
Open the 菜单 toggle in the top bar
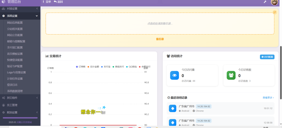click(x=47, y=2)
